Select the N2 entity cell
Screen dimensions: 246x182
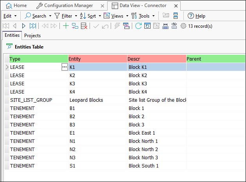pyautogui.click(x=98, y=150)
